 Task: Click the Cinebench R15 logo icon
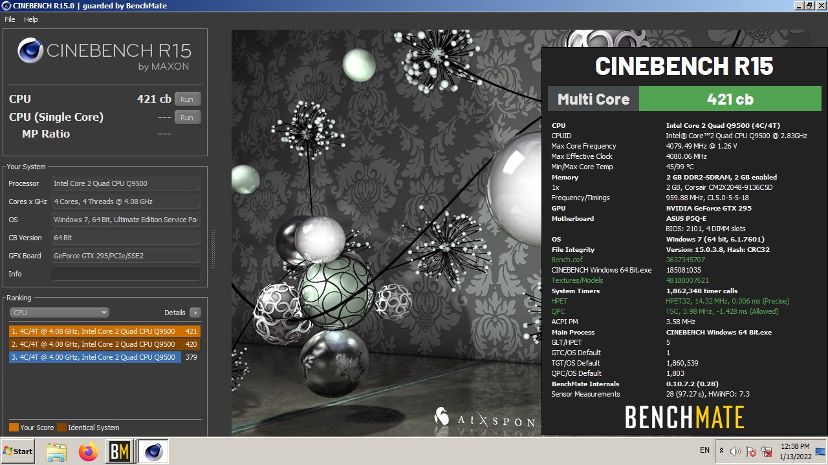(30, 51)
